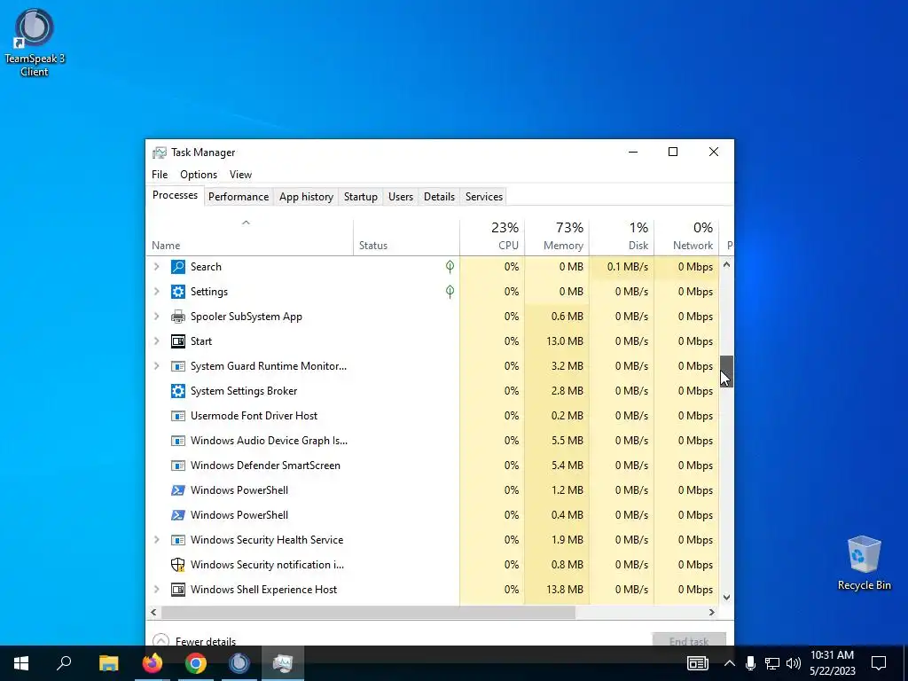The width and height of the screenshot is (908, 681).
Task: Expand the Start process group
Action: click(156, 341)
